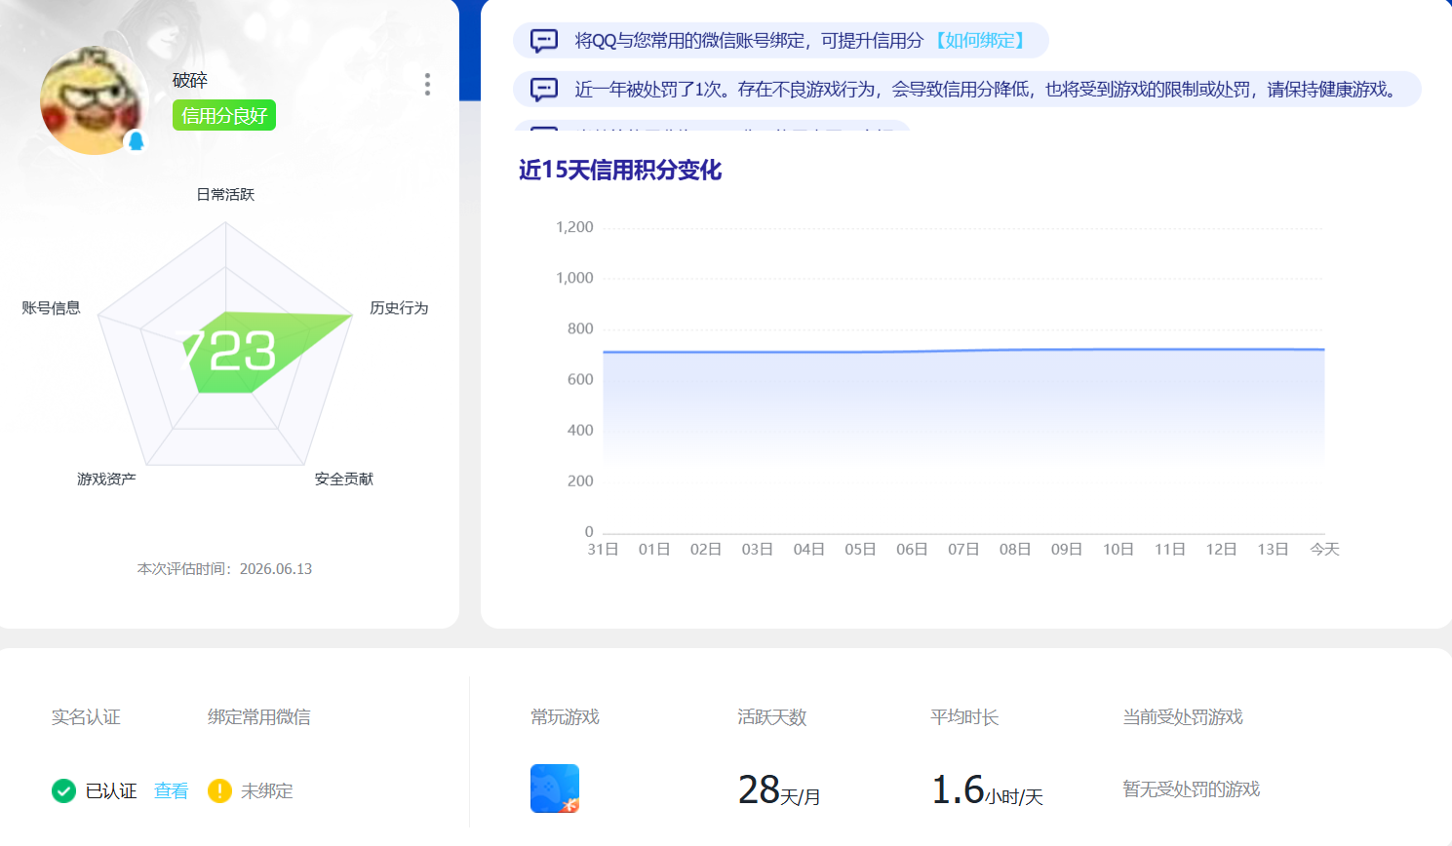This screenshot has width=1452, height=846.
Task: Click the 信用分良好 green badge
Action: (x=224, y=115)
